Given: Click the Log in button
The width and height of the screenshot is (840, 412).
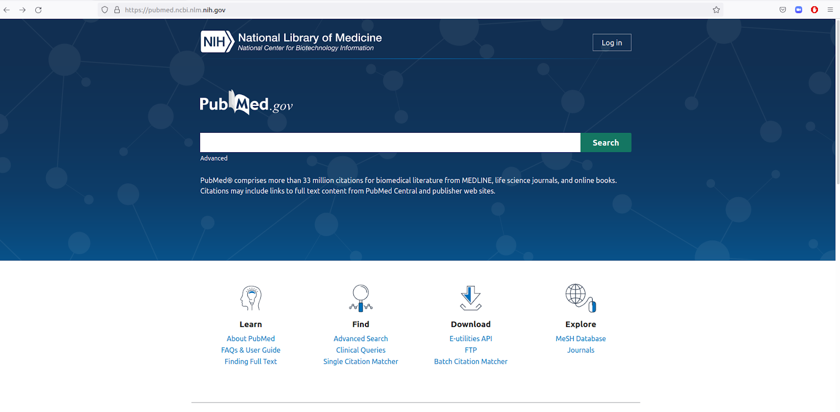Looking at the screenshot, I should click(612, 43).
